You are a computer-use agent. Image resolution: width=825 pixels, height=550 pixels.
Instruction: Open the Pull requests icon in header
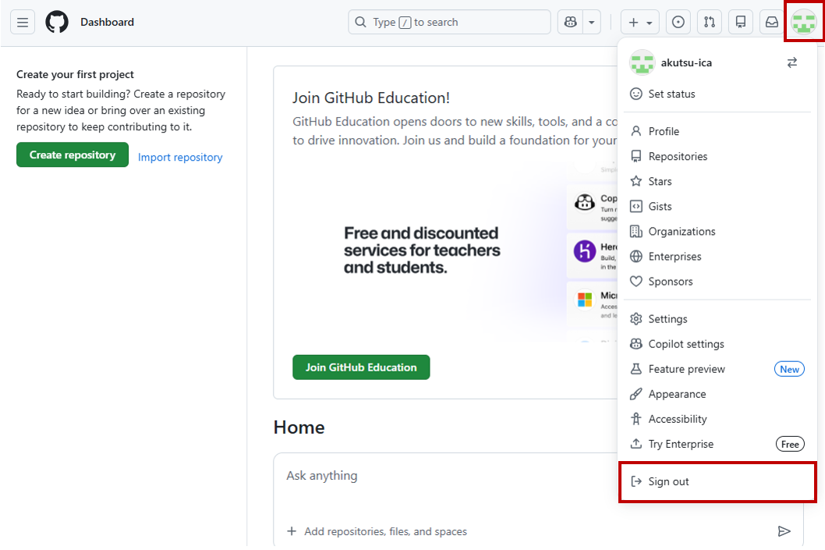pyautogui.click(x=710, y=23)
